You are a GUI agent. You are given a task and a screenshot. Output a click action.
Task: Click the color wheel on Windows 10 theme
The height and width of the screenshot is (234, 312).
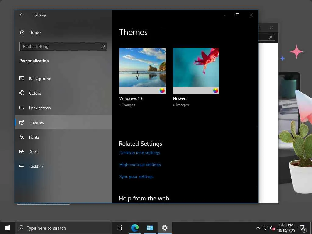162,90
